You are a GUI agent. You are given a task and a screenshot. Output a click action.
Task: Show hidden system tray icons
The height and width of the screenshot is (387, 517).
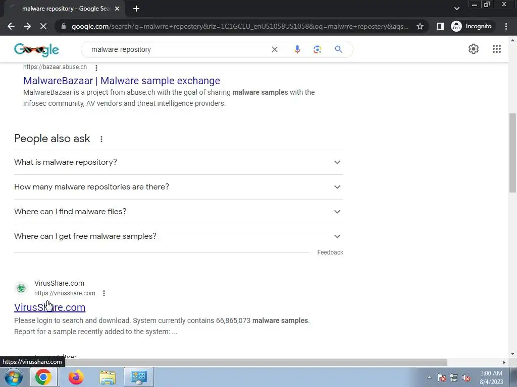(429, 377)
